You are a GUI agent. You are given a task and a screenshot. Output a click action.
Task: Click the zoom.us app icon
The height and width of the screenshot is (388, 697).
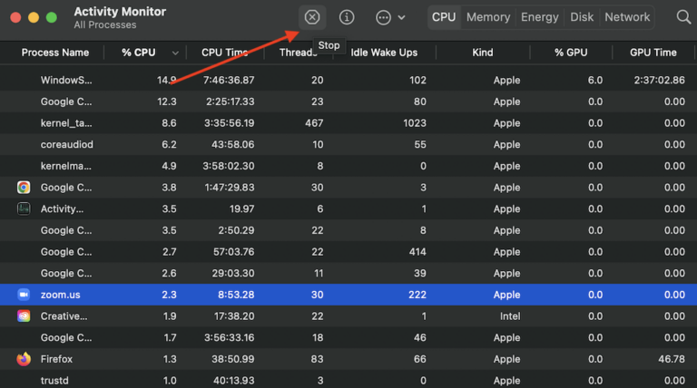tap(24, 295)
